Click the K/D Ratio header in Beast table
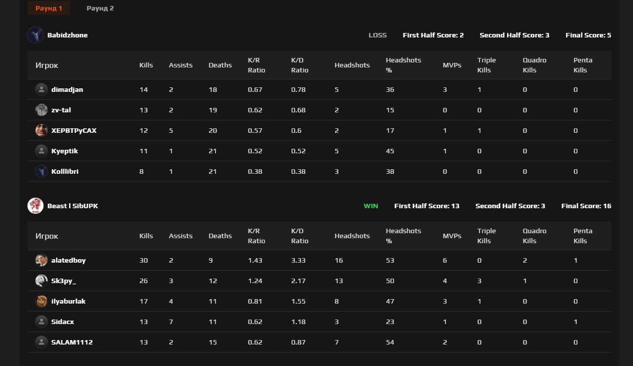 (x=300, y=236)
